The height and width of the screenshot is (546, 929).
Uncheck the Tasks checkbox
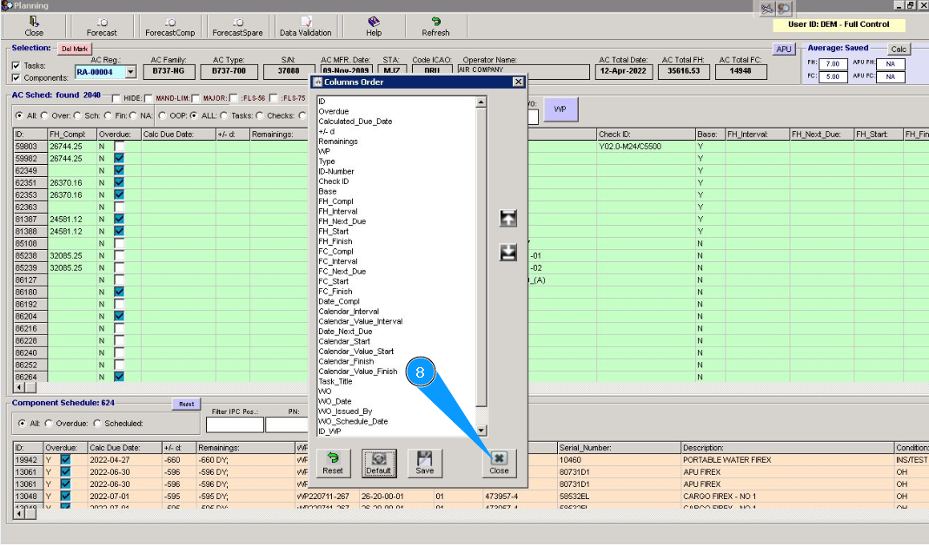coord(17,66)
